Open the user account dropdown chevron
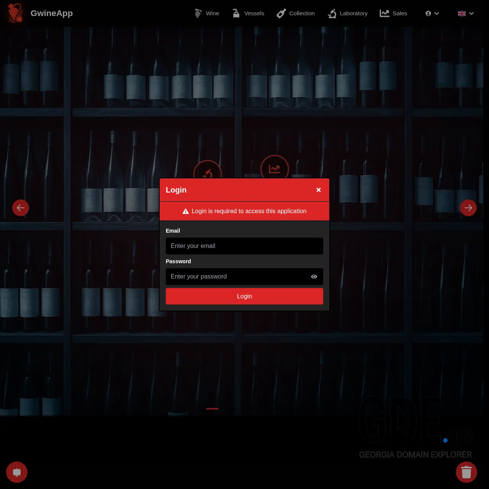The height and width of the screenshot is (489, 489). tap(436, 13)
